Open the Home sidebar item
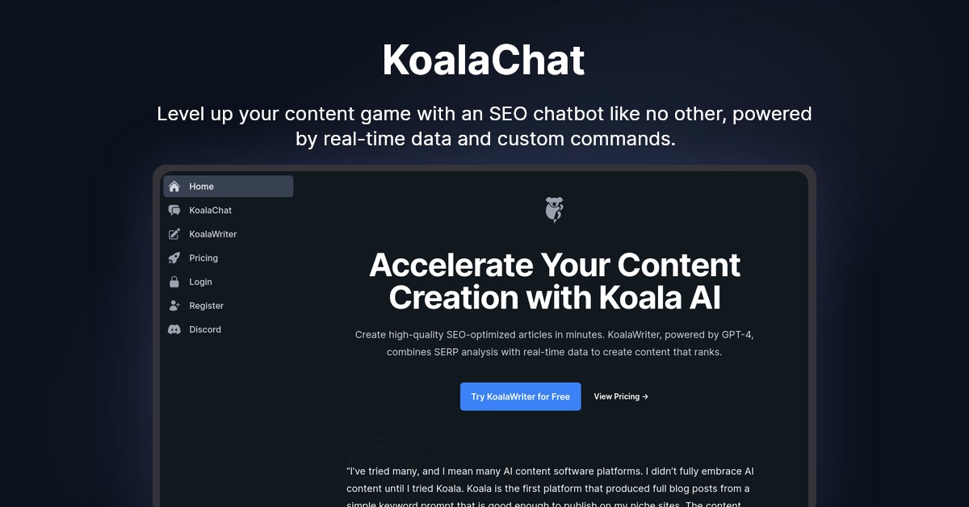The height and width of the screenshot is (507, 969). (202, 186)
